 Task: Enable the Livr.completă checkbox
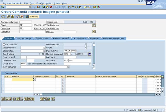pos(4,44)
